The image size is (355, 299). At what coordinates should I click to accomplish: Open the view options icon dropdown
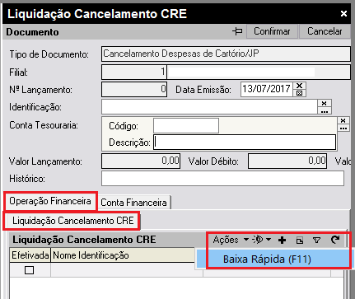pyautogui.click(x=262, y=240)
